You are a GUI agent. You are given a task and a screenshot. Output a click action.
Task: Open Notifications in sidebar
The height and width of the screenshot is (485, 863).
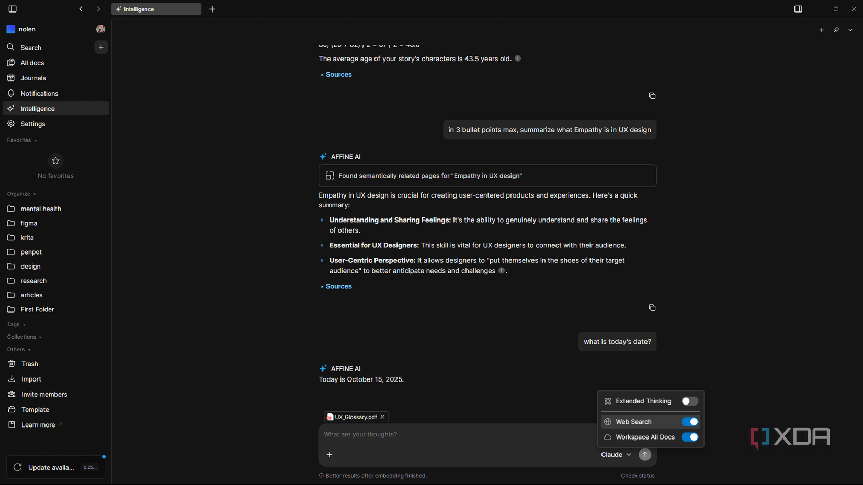tap(55, 93)
